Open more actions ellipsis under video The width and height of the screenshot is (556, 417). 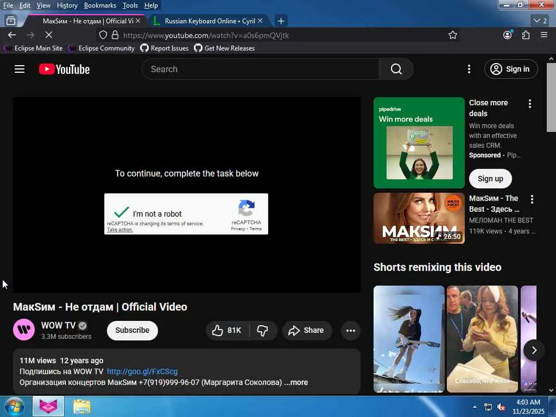(351, 331)
